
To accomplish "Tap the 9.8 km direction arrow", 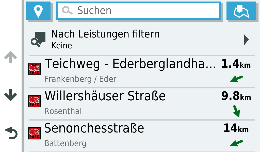I will pos(236,111).
